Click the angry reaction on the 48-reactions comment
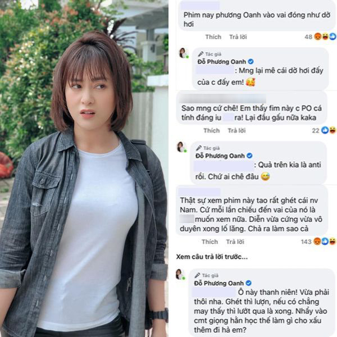 318,37
